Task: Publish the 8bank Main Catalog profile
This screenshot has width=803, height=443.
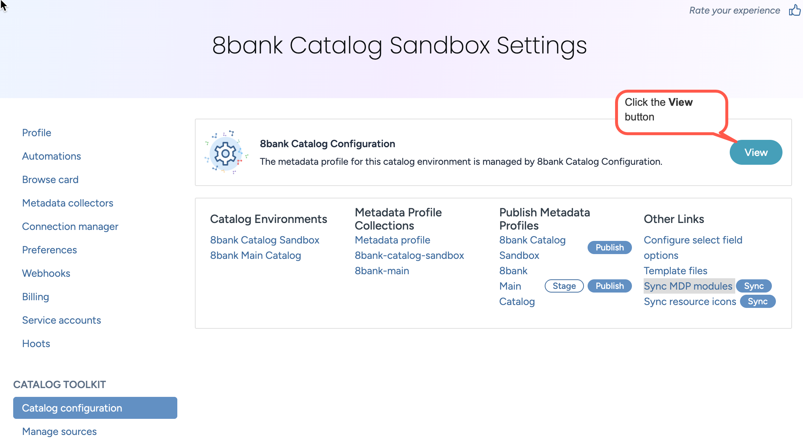Action: (x=609, y=286)
